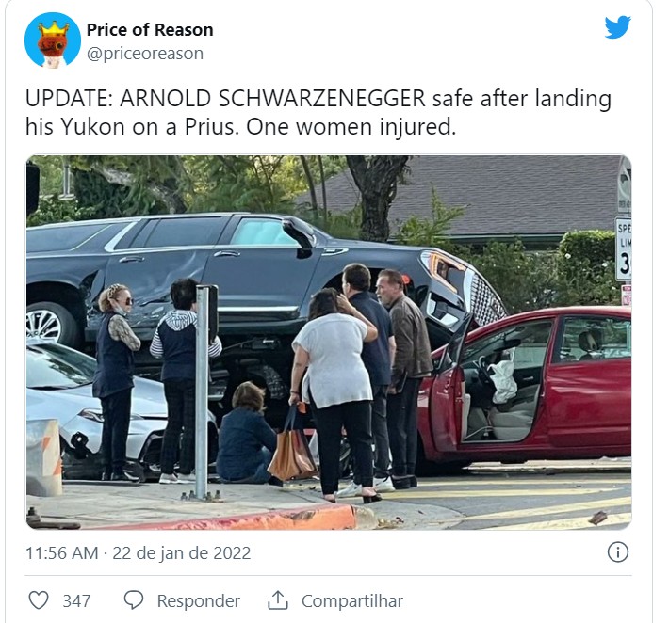Click the text 'One women injured.'
The image size is (669, 623).
(351, 127)
